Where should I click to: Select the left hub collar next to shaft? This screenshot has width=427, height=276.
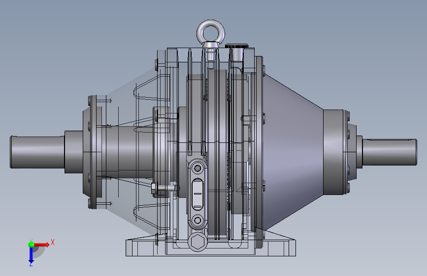click(x=73, y=152)
